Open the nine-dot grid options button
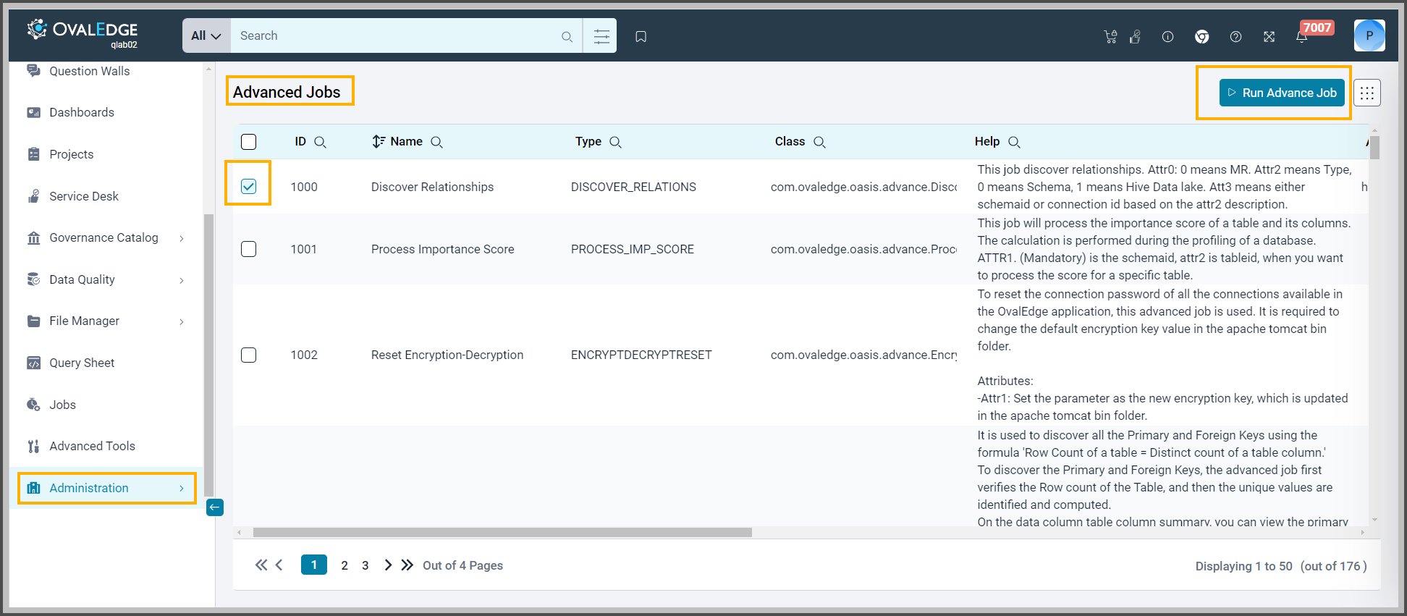This screenshot has height=616, width=1407. click(1366, 93)
